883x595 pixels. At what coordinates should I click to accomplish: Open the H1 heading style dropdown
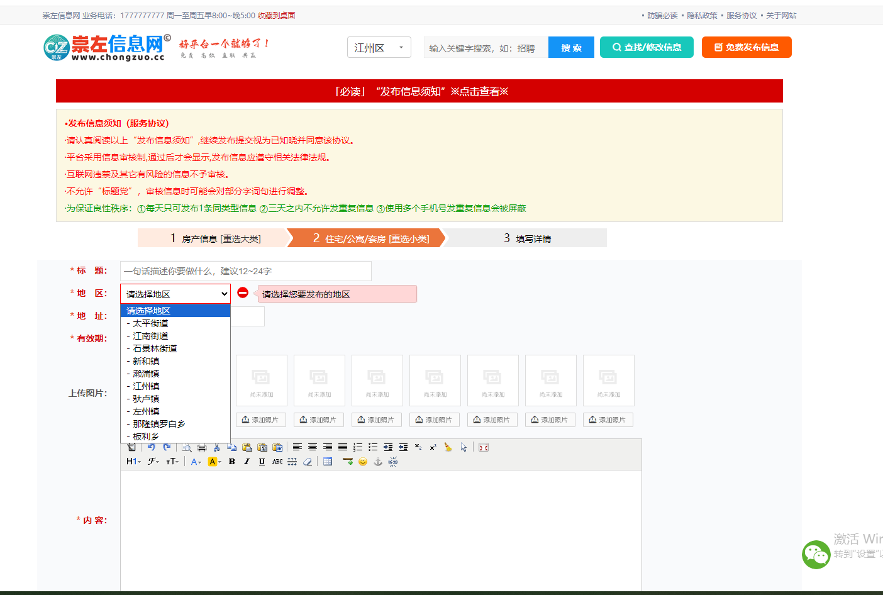coord(133,462)
